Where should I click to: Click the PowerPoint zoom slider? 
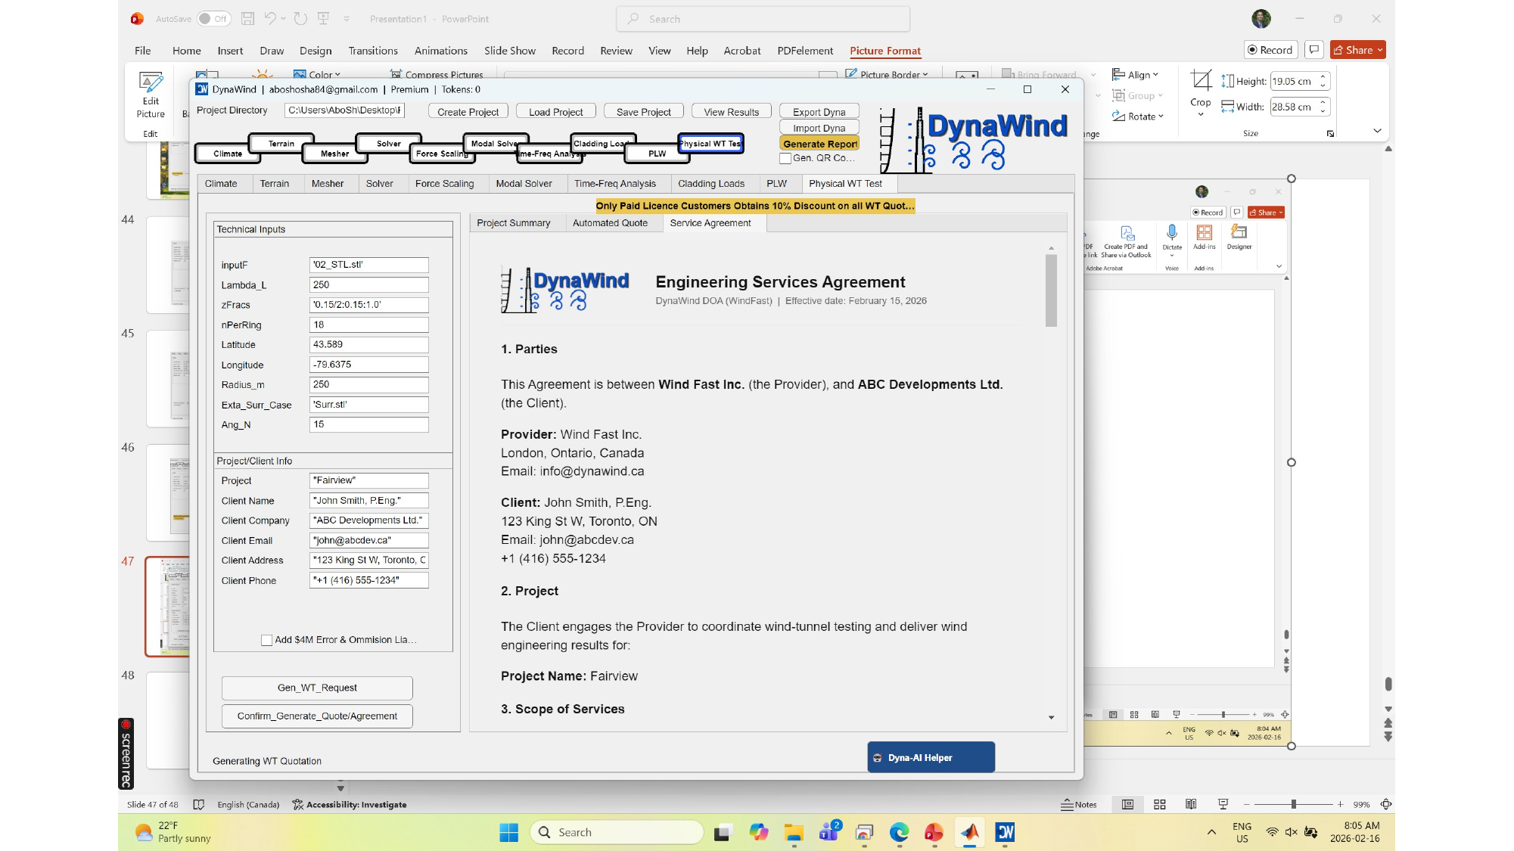tap(1293, 804)
